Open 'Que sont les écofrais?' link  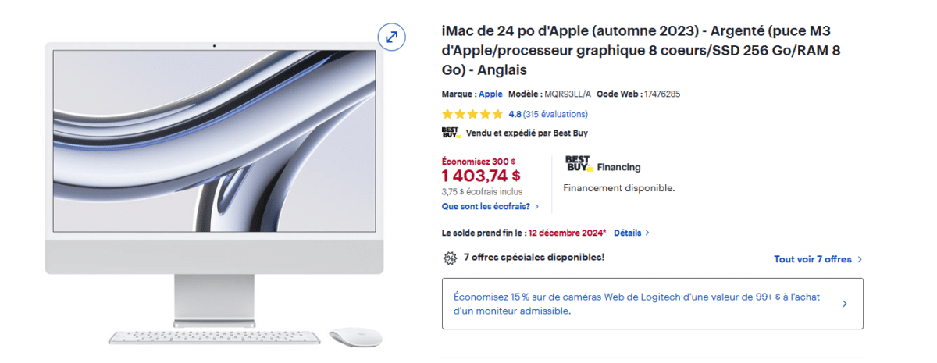[486, 206]
